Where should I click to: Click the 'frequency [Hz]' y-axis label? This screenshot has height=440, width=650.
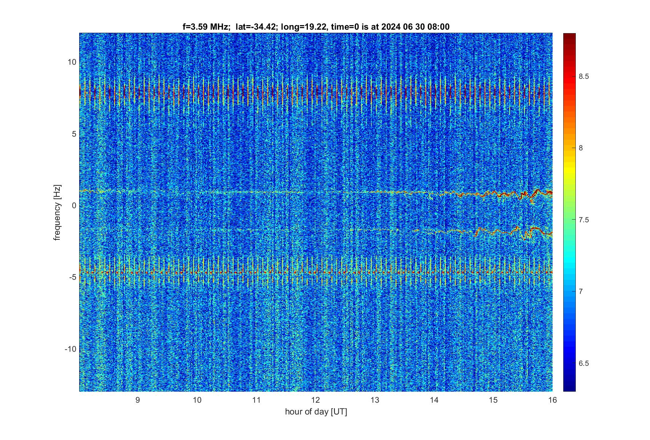(57, 212)
